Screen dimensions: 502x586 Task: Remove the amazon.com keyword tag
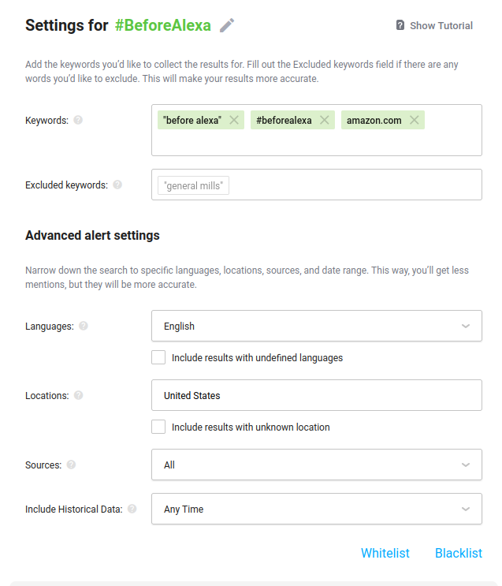pos(415,120)
